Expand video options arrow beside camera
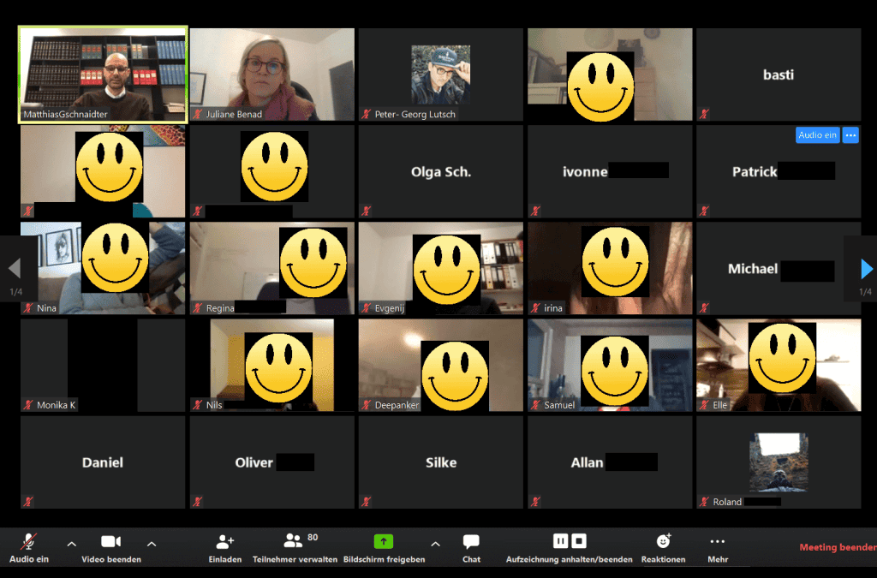The width and height of the screenshot is (877, 578). point(152,544)
